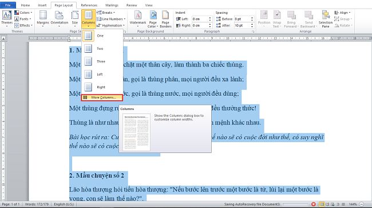Open the Selection Pane

(x=326, y=19)
